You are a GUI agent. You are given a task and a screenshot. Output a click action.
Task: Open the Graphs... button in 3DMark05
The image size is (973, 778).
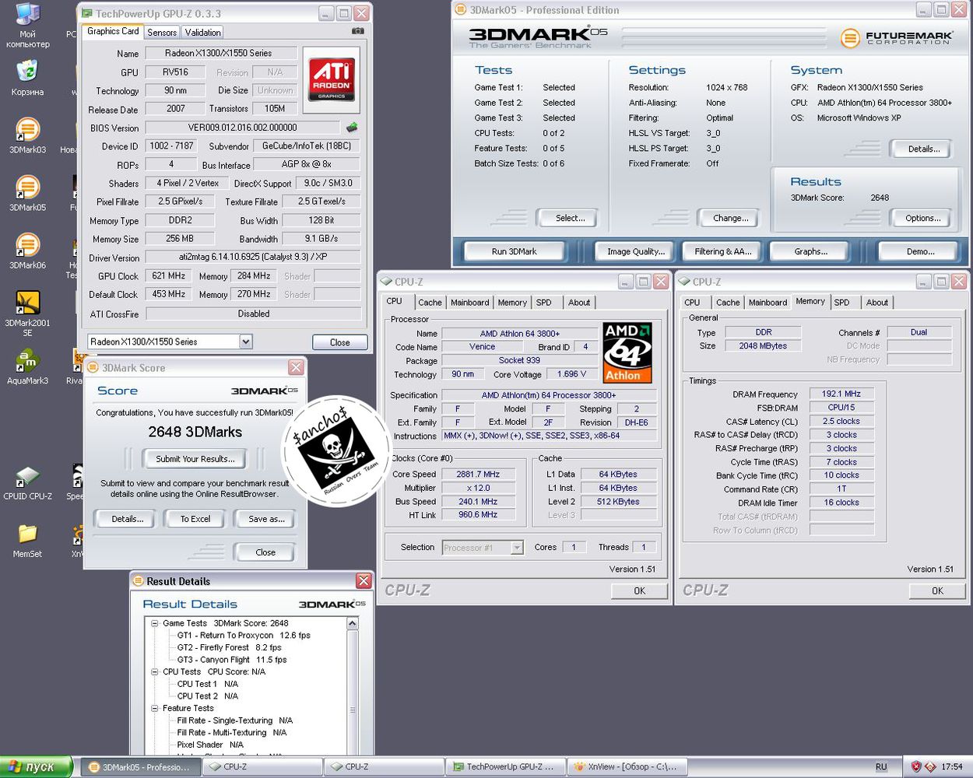(810, 251)
